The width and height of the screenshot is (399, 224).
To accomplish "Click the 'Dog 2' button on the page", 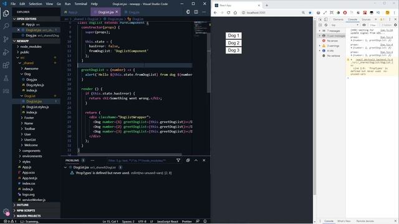I will coord(234,43).
